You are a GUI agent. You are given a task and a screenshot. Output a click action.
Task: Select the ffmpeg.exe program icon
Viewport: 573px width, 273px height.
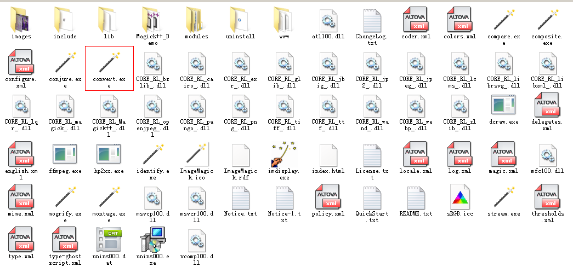pos(65,153)
